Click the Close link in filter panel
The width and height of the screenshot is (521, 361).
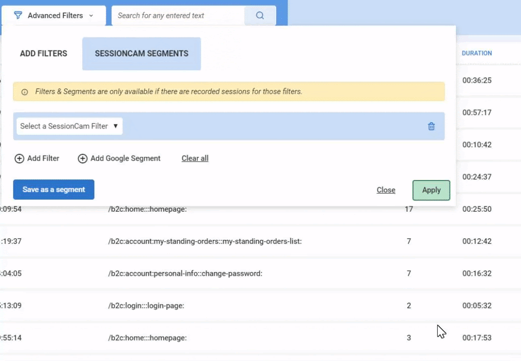coord(386,190)
